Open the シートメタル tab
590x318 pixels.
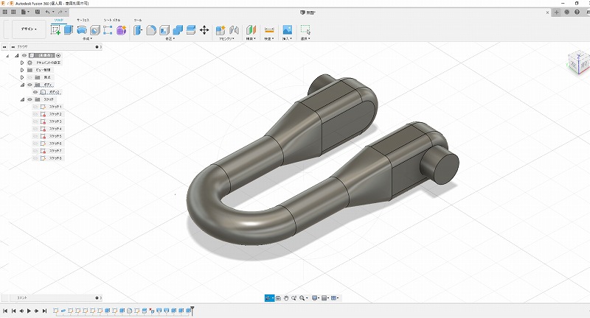(x=113, y=20)
